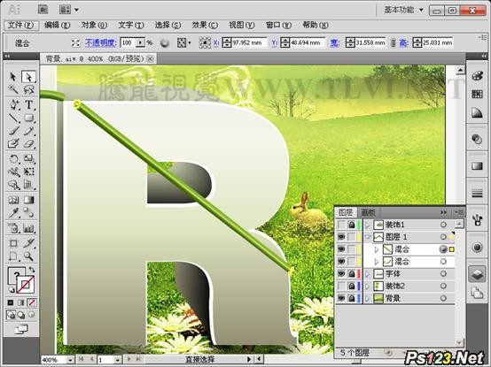Open the Layers panel icon in dock
The image size is (491, 367).
coord(477,274)
